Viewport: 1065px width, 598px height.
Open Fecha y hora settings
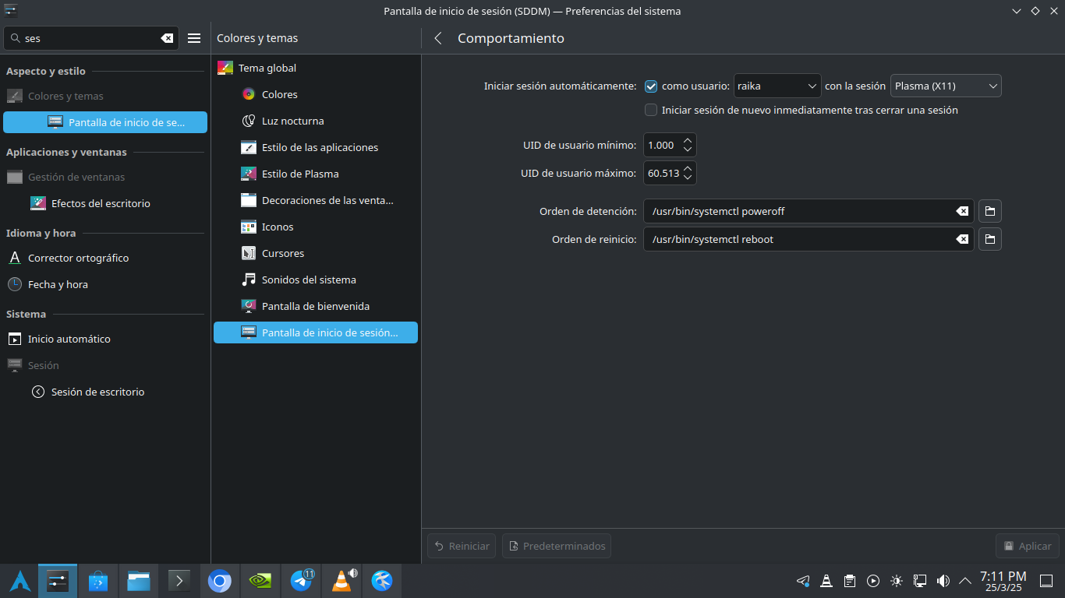pos(105,284)
